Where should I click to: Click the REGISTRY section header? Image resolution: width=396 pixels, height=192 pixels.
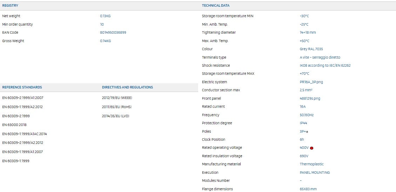click(x=10, y=6)
